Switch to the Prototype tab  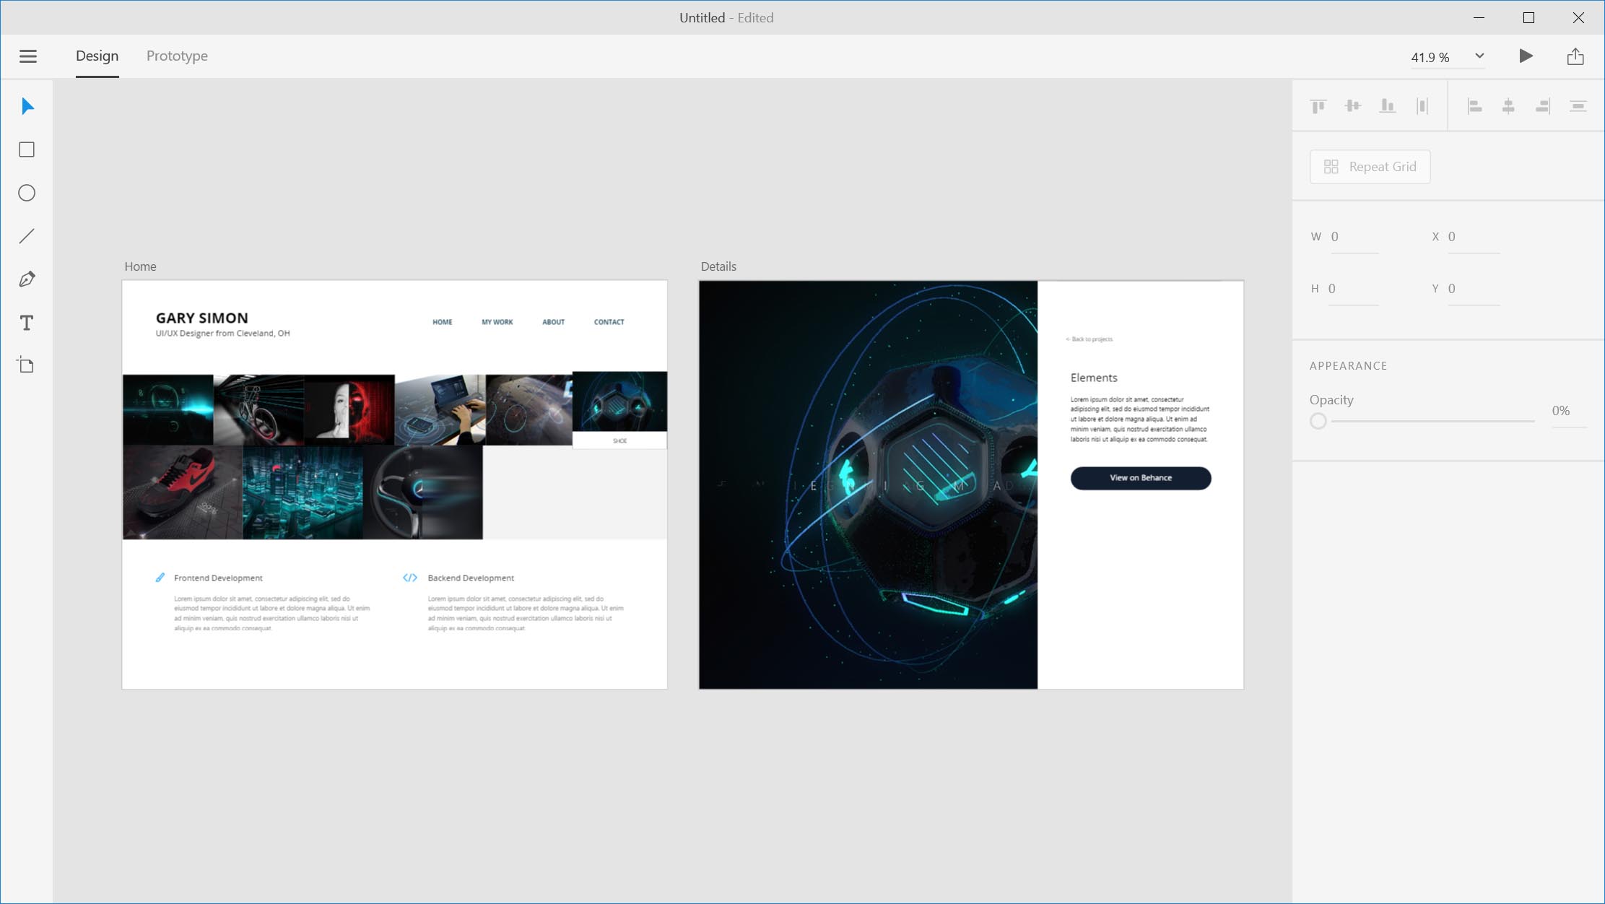coord(177,56)
